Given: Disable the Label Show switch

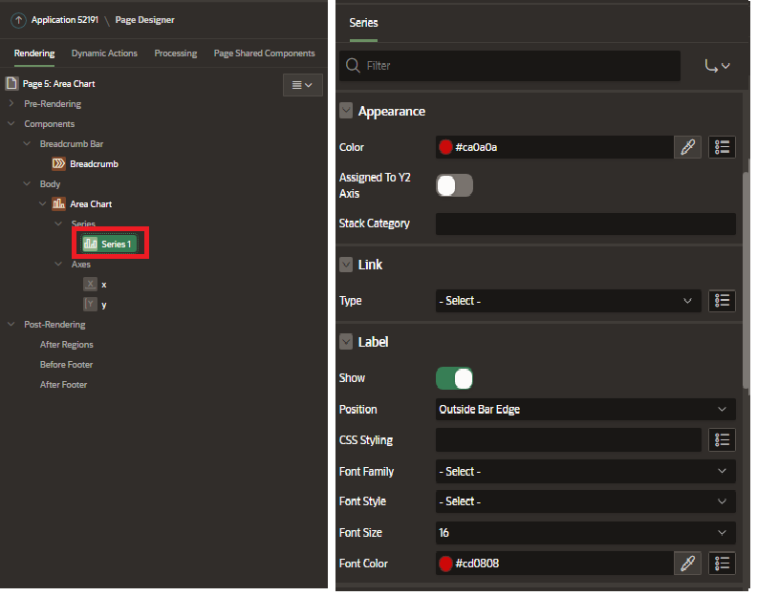Looking at the screenshot, I should [x=454, y=378].
